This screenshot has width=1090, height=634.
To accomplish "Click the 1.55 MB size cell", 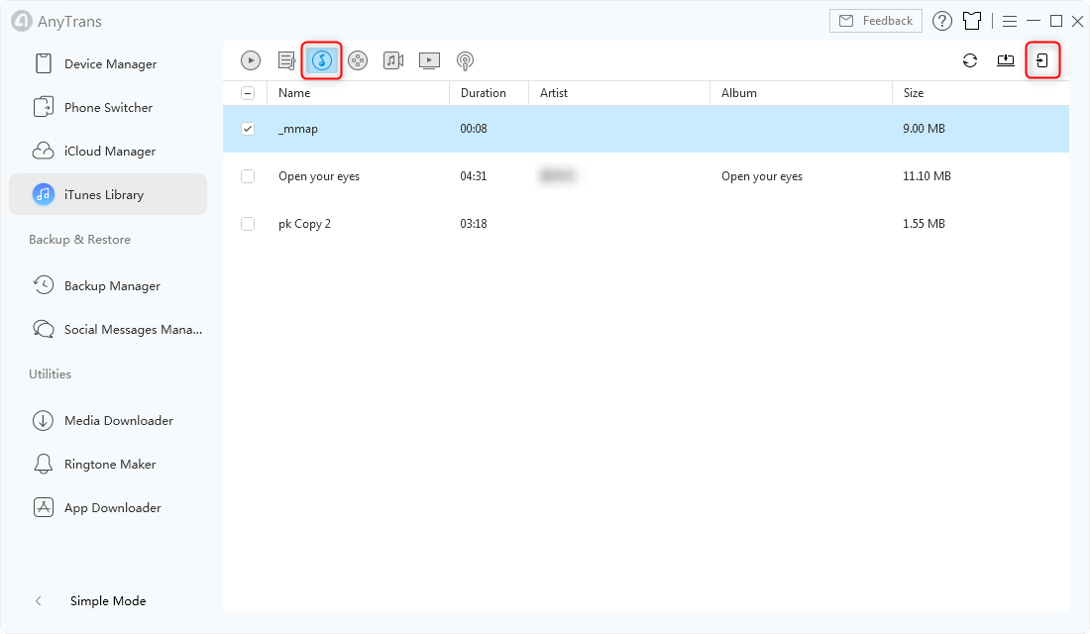I will 924,224.
